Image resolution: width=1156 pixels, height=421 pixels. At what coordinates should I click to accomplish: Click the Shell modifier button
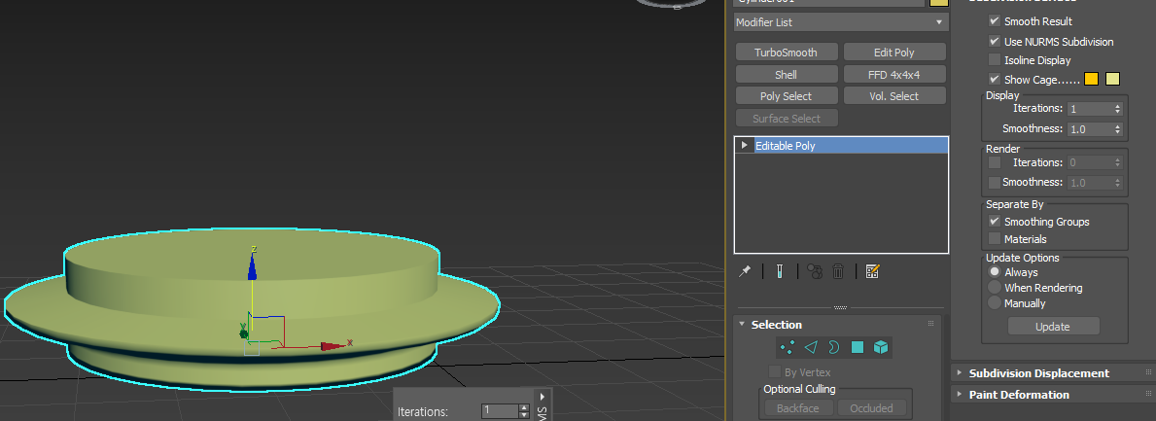tap(787, 75)
